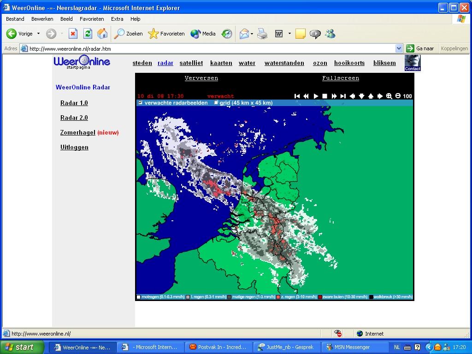
Task: Expand the address bar dropdown
Action: click(399, 48)
